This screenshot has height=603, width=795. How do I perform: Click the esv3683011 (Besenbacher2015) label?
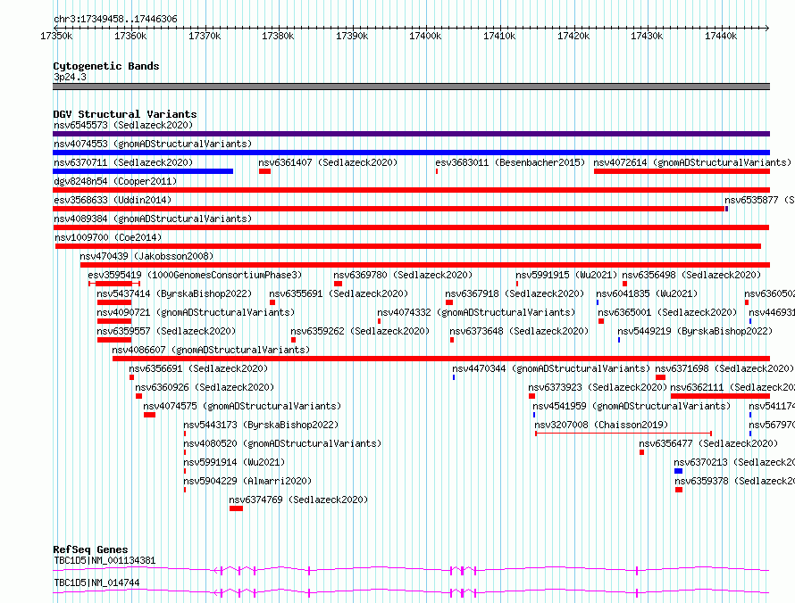[510, 162]
